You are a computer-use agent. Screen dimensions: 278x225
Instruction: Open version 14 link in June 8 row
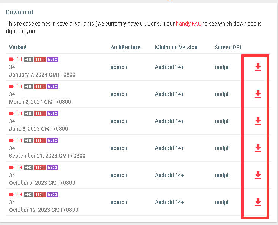click(19, 113)
